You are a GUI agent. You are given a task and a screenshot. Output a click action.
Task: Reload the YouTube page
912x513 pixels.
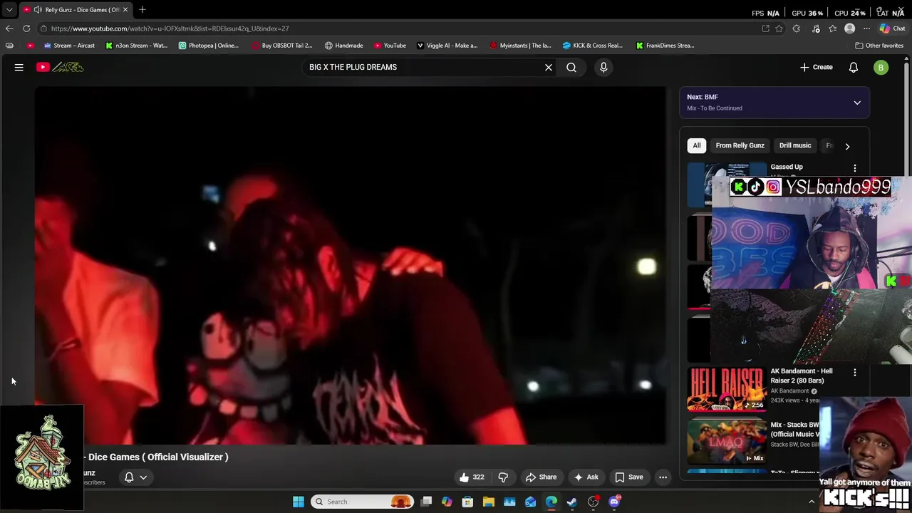(x=26, y=28)
